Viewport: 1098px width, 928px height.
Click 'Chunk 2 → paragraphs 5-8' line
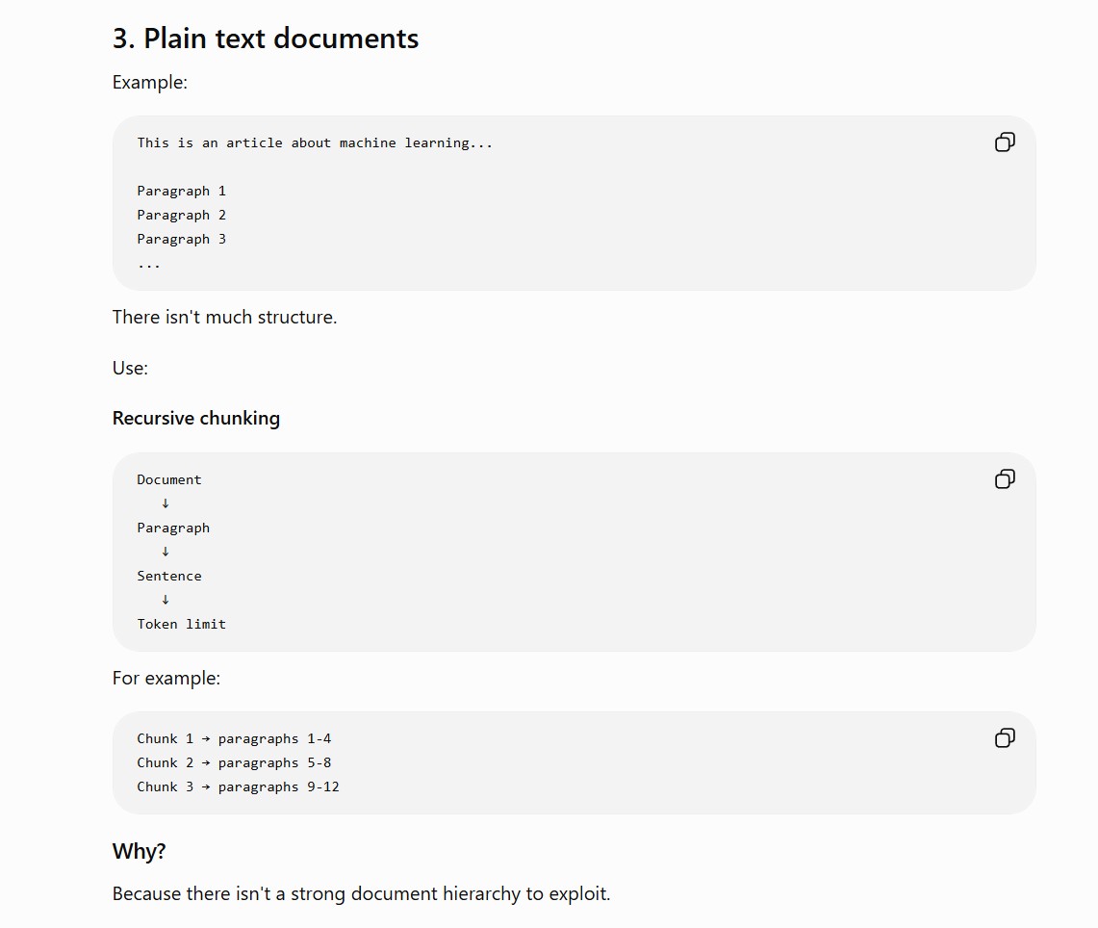[234, 762]
